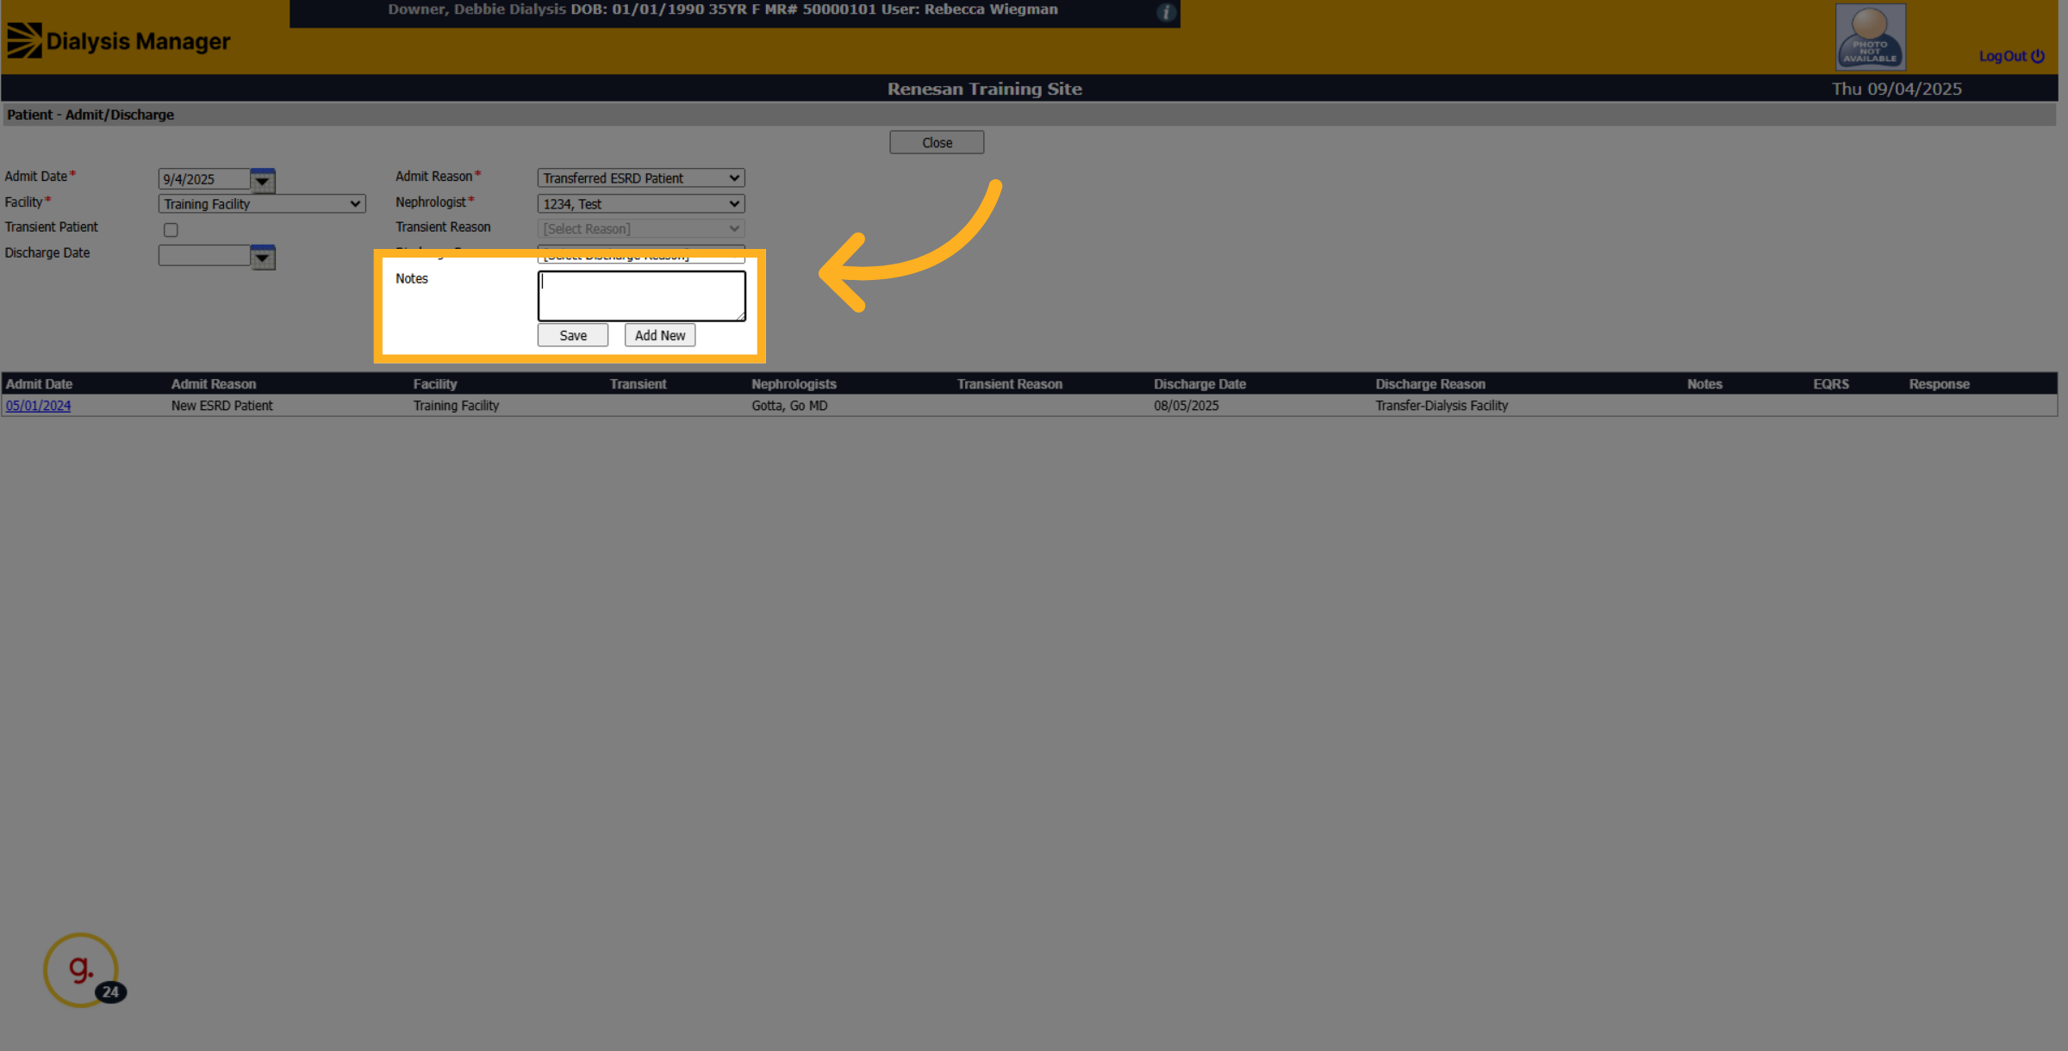Open the Admit Date calendar picker
This screenshot has height=1051, width=2068.
263,180
